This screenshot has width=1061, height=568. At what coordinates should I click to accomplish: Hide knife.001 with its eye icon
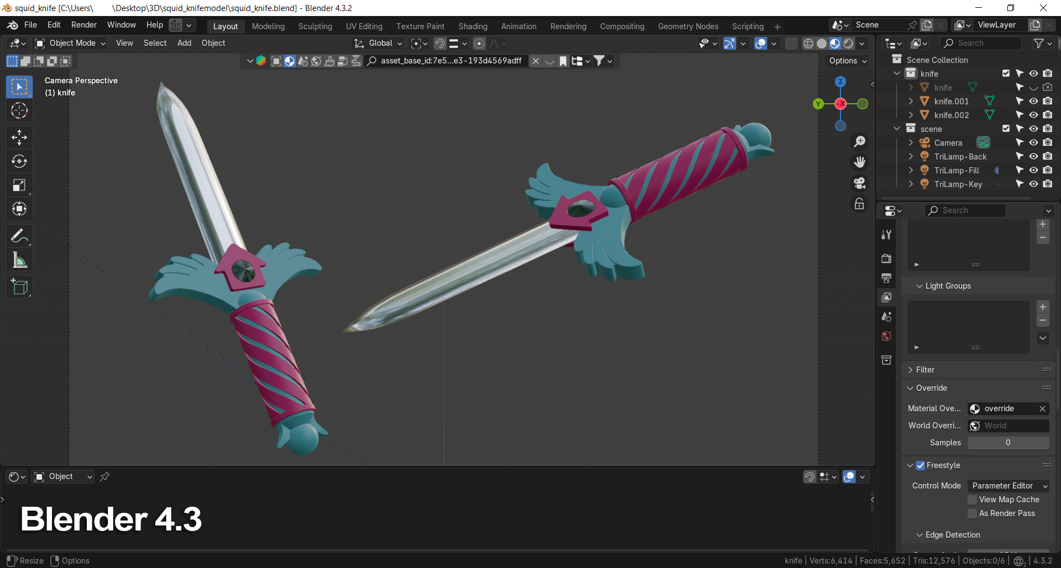1033,101
